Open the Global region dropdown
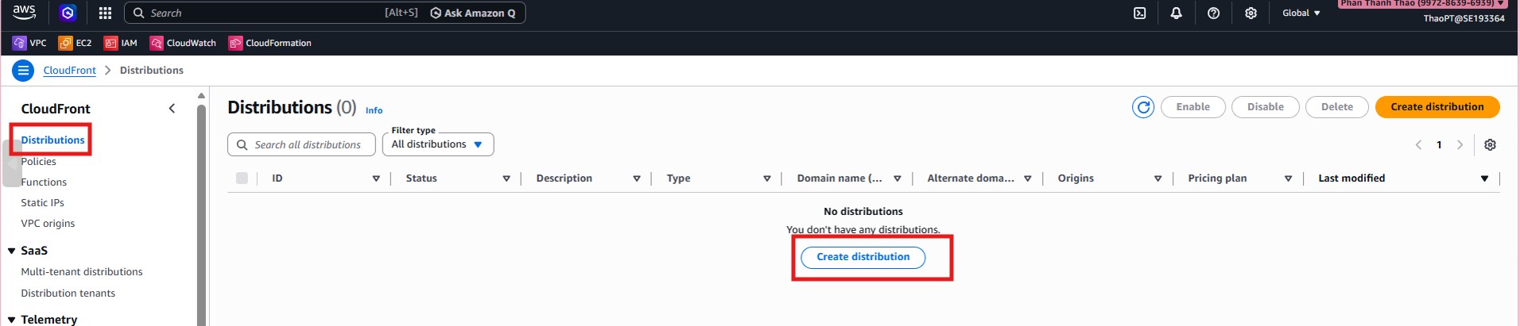1520x326 pixels. click(1301, 13)
